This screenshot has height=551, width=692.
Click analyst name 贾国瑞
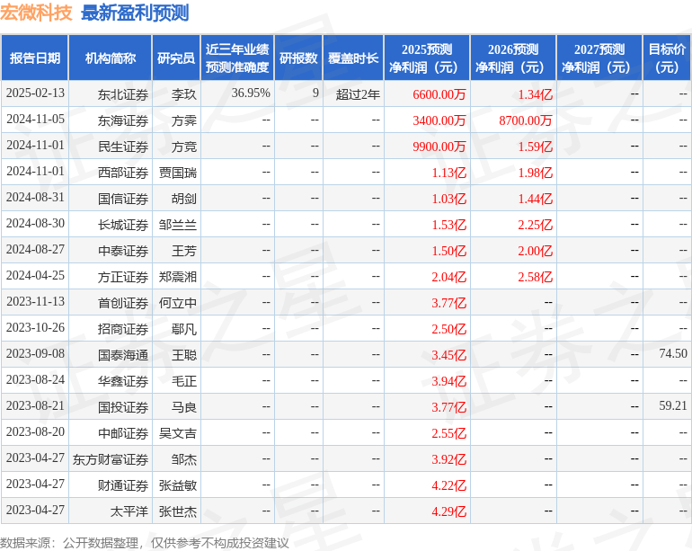pyautogui.click(x=178, y=173)
